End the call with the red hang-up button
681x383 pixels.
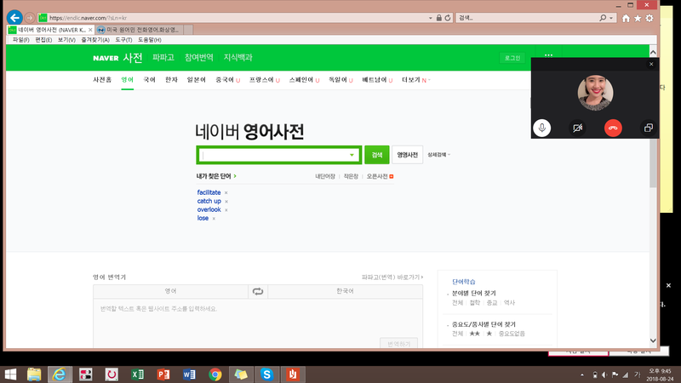click(613, 129)
